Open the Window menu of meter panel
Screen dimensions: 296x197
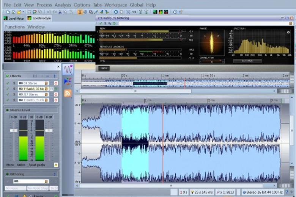(36, 27)
